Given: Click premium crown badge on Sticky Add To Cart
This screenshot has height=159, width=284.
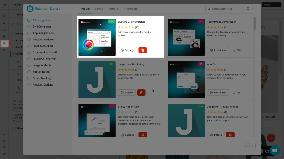Looking at the screenshot, I should click(x=112, y=106).
